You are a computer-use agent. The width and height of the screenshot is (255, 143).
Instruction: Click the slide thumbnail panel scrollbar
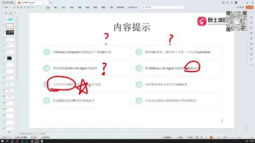click(17, 48)
